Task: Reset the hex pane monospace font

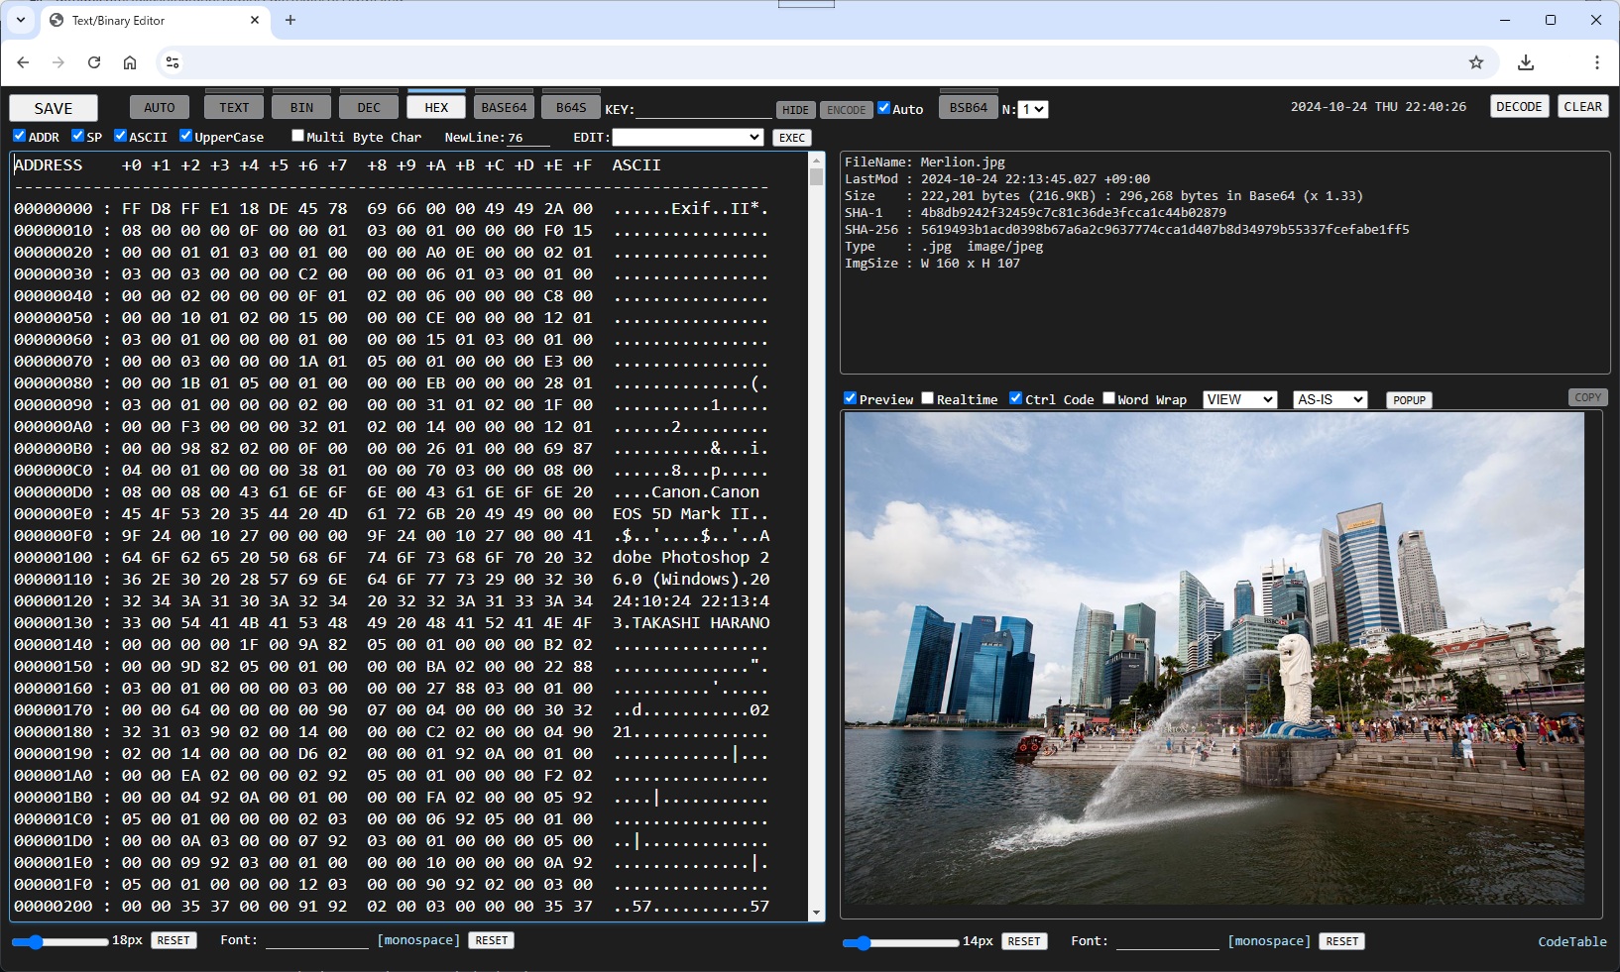Action: 491,940
